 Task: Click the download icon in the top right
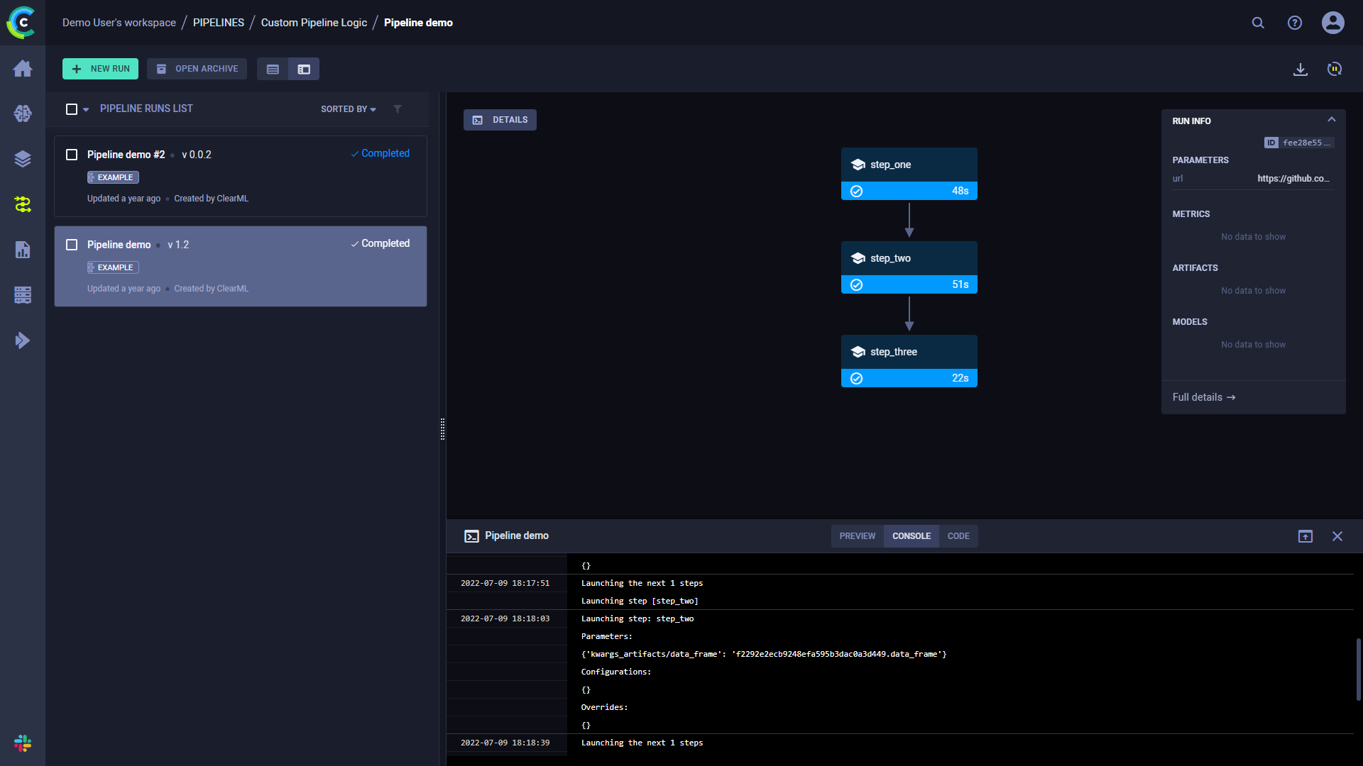tap(1301, 68)
